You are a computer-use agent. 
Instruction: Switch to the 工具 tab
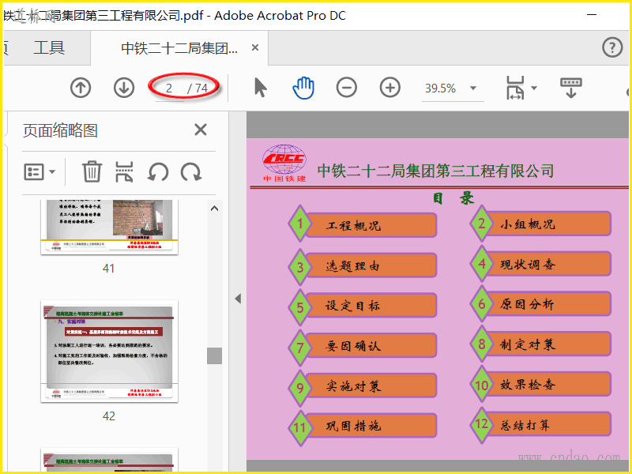[49, 48]
